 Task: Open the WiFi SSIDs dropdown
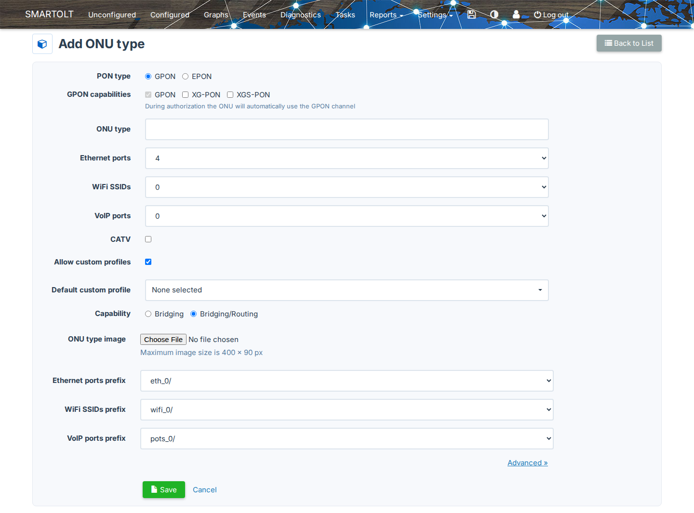347,187
